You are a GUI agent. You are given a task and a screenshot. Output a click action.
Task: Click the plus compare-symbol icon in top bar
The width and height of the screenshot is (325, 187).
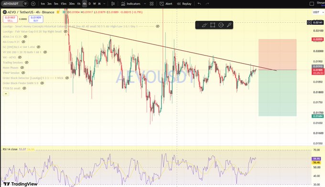click(x=33, y=4)
